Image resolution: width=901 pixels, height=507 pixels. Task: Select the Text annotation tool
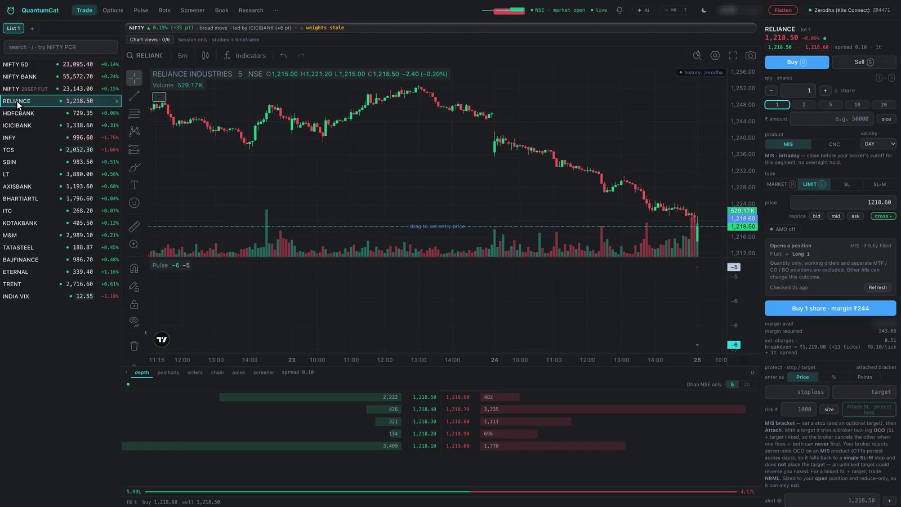[134, 185]
